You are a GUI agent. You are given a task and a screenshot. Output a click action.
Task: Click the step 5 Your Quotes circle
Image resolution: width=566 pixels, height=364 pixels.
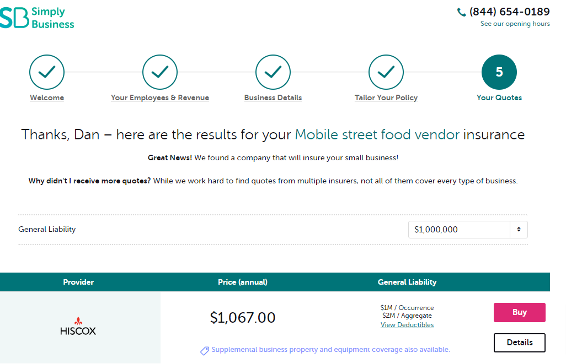pos(499,72)
